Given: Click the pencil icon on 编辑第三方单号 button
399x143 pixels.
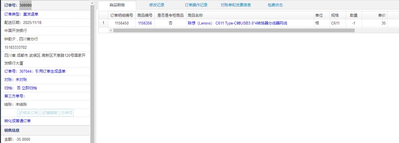Looking at the screenshot, I should coord(44,113).
